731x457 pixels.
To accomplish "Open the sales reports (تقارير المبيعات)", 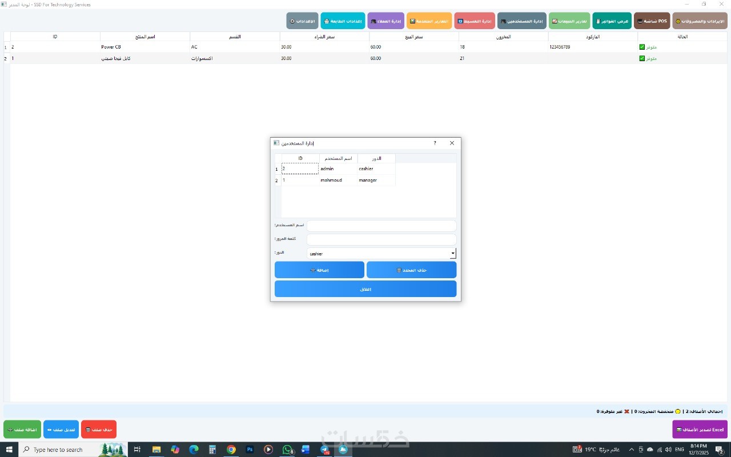I will coord(569,21).
